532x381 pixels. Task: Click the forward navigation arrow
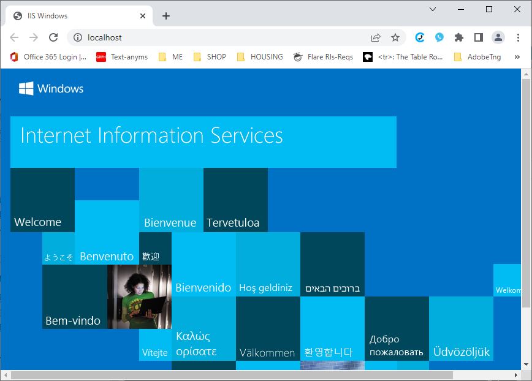34,37
